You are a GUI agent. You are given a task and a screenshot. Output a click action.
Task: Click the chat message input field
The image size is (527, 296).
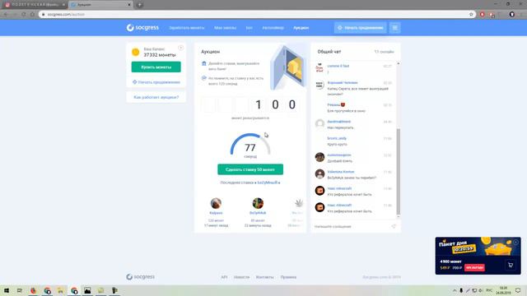[352, 227]
